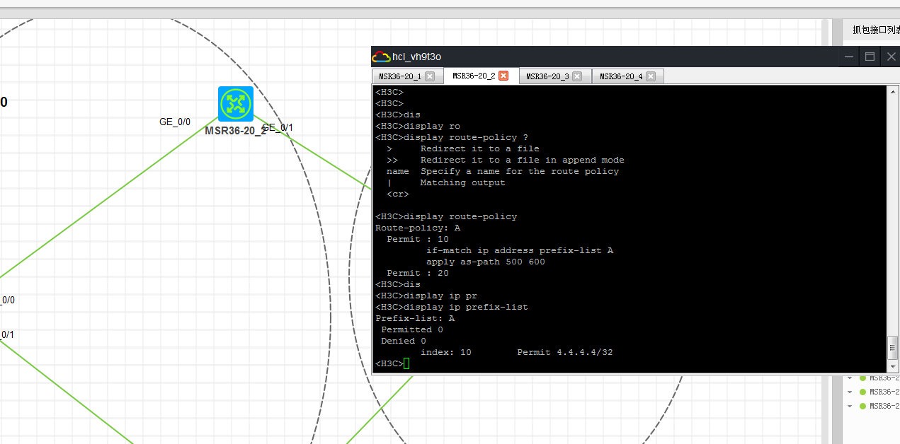Click the MSR36-20_2 device name label
Viewport: 900px width, 444px height.
(235, 131)
